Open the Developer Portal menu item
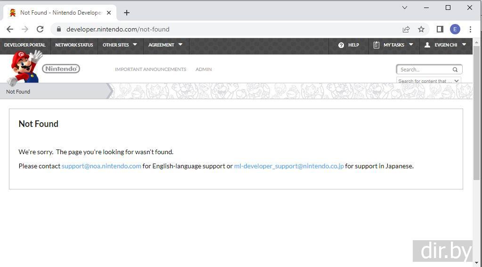The image size is (482, 267). 25,45
